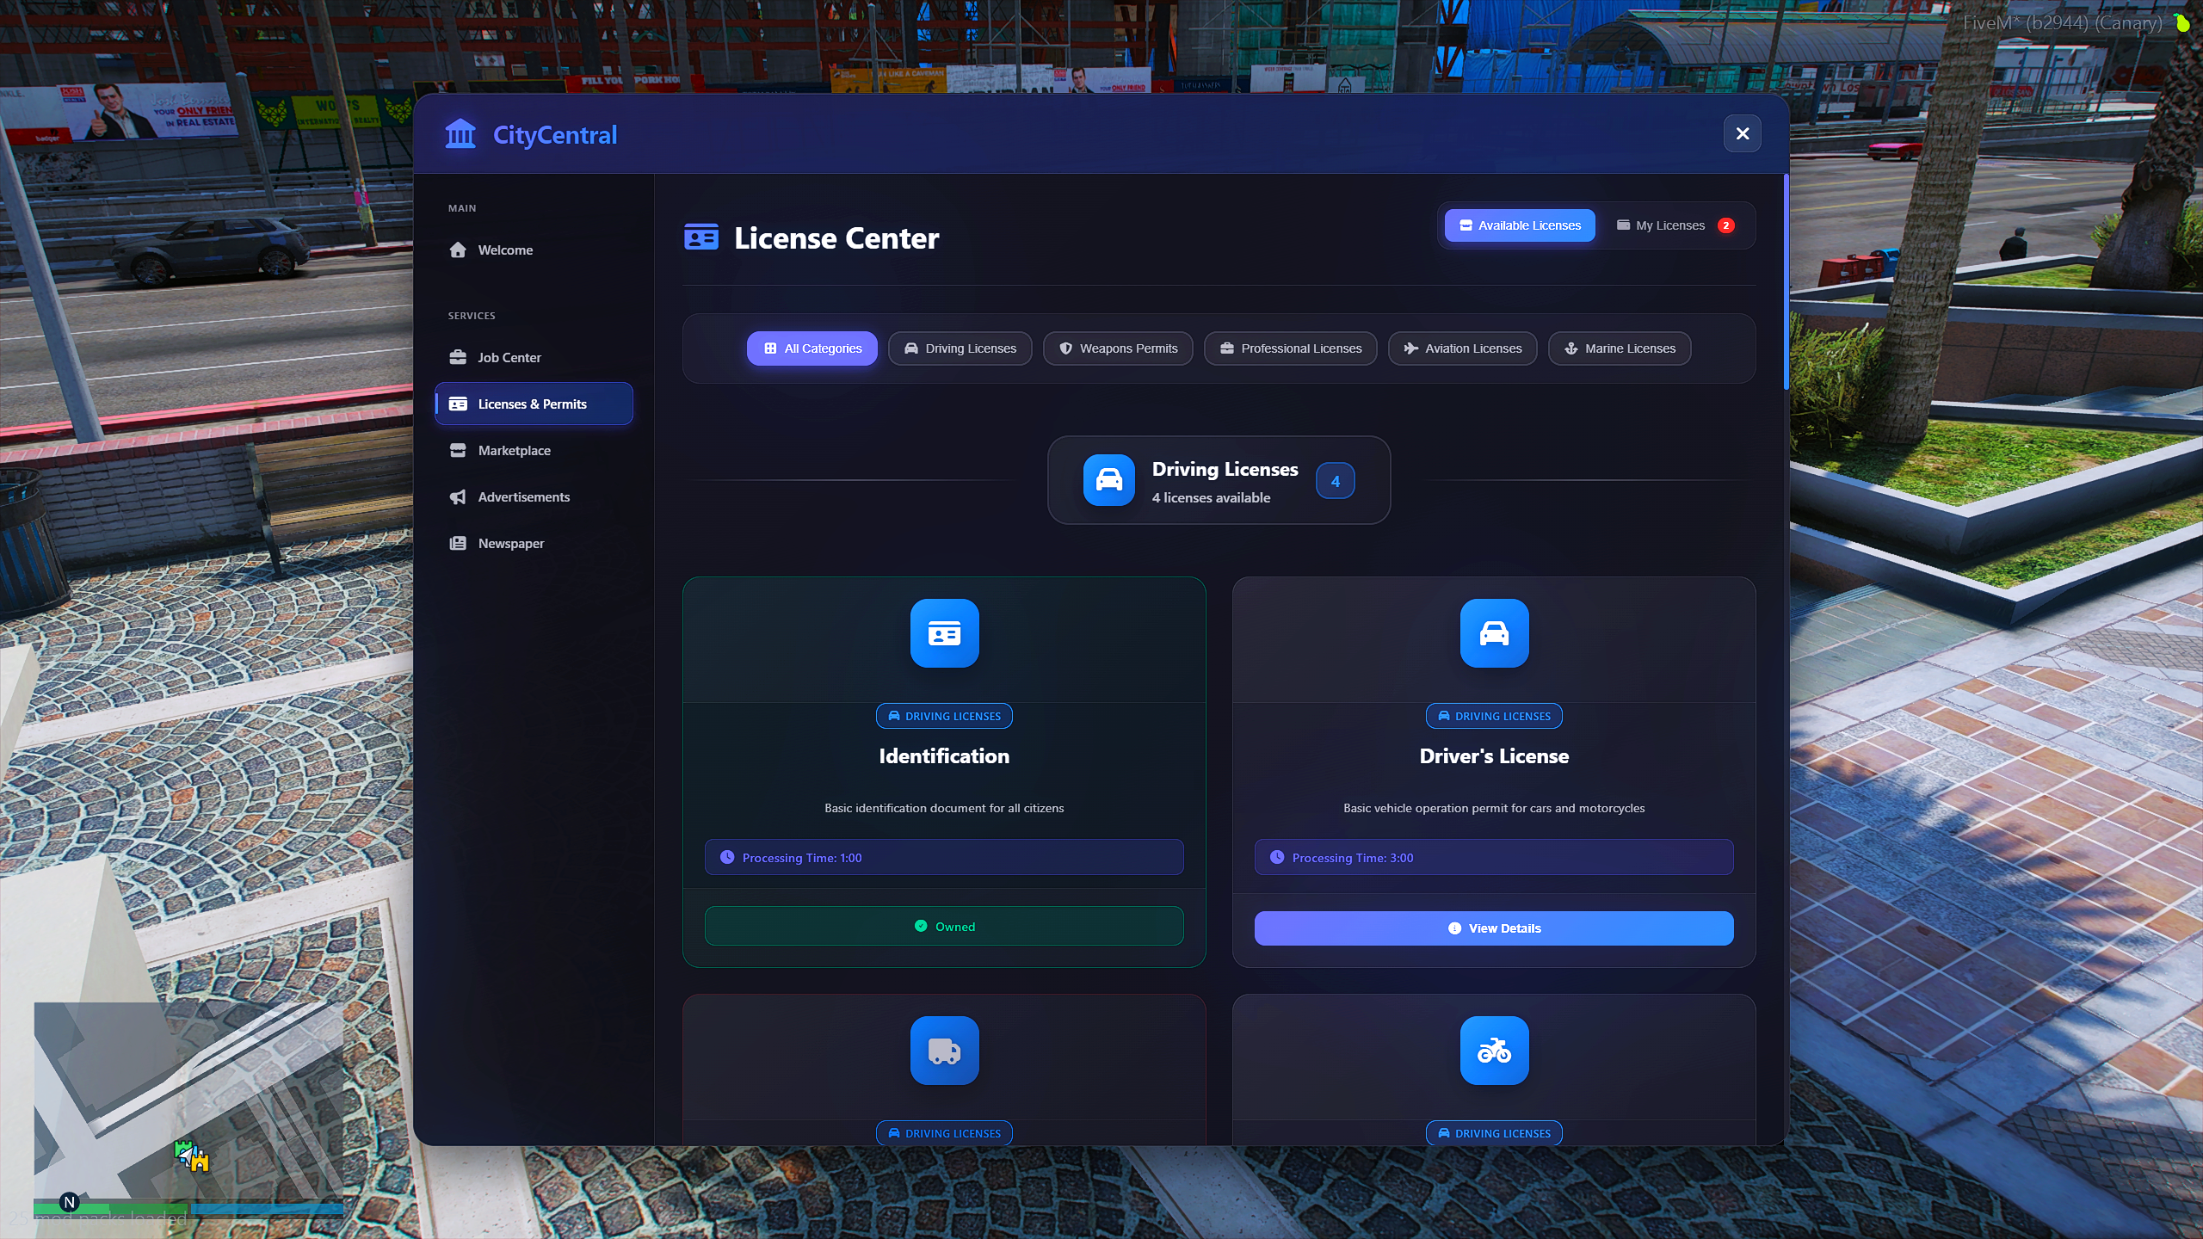This screenshot has width=2203, height=1239.
Task: Click the Identification card icon tile
Action: pos(944,633)
